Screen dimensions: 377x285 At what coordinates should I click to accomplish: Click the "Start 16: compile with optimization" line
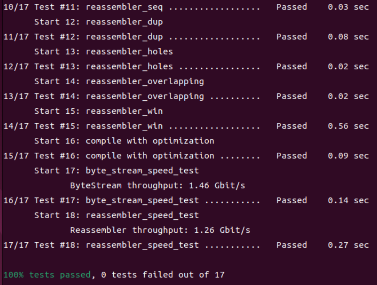[124, 141]
